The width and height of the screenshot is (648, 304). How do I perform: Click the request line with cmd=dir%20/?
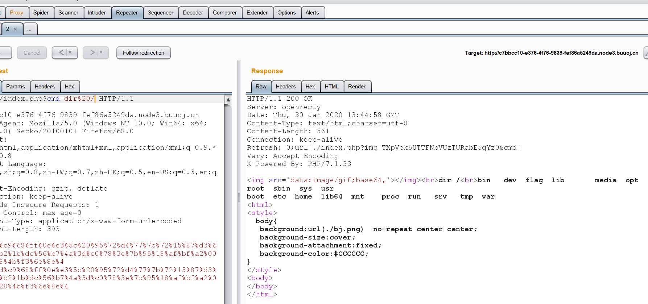pyautogui.click(x=67, y=99)
